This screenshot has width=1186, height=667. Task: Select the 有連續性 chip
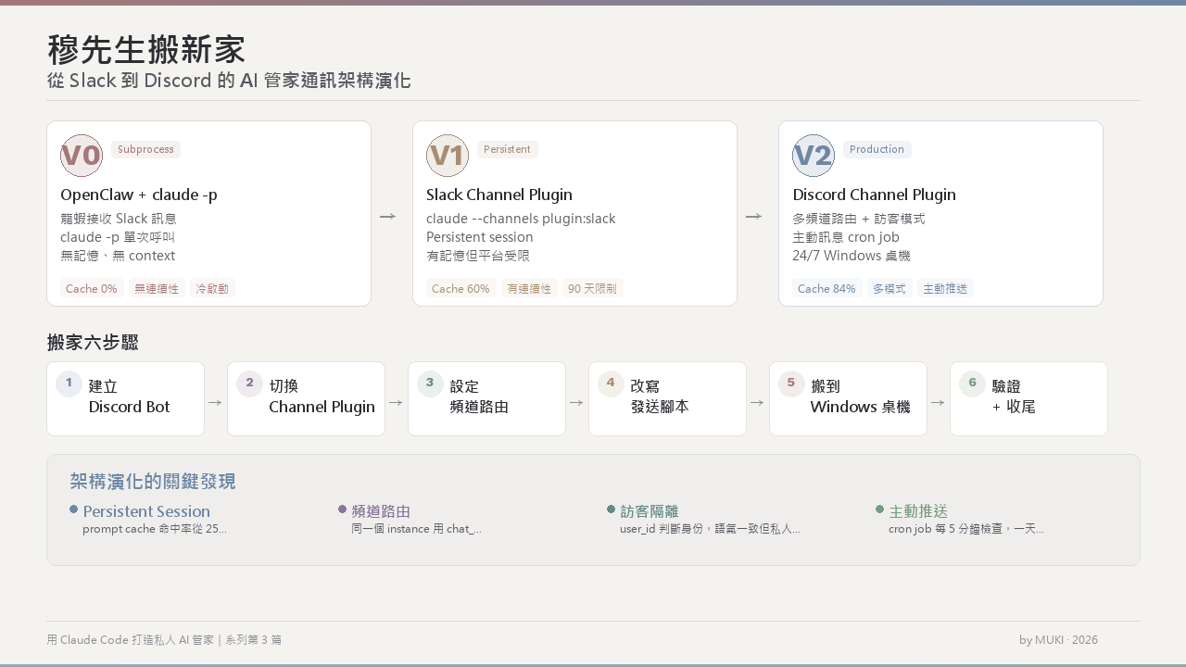coord(529,288)
